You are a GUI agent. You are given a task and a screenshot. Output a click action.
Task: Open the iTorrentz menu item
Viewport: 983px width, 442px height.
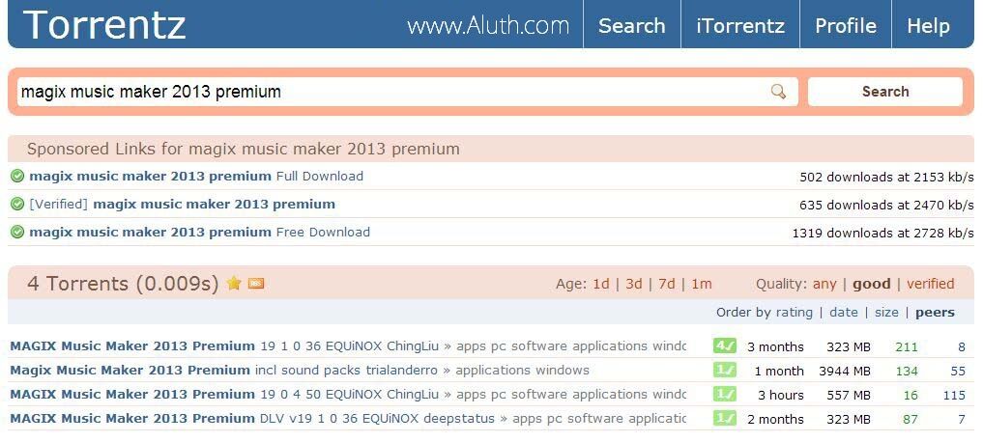point(740,26)
